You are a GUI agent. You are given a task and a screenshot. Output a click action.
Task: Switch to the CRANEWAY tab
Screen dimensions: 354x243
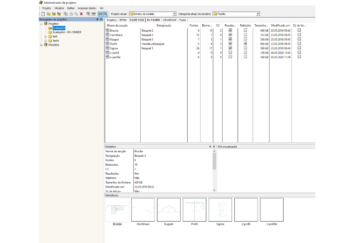[x=170, y=20]
